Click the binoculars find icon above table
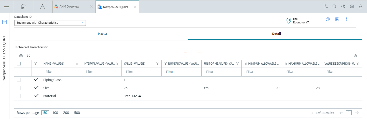 [21, 56]
